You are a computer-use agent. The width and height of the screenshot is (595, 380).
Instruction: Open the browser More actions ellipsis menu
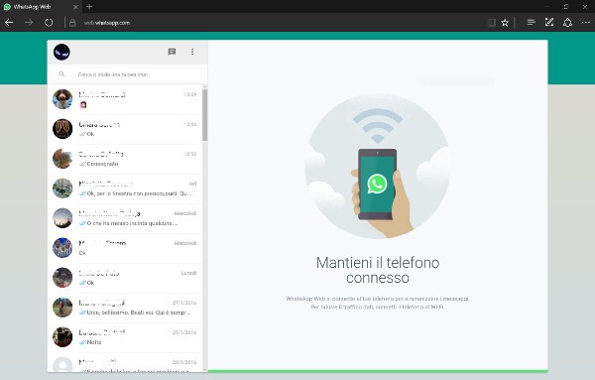pyautogui.click(x=585, y=23)
